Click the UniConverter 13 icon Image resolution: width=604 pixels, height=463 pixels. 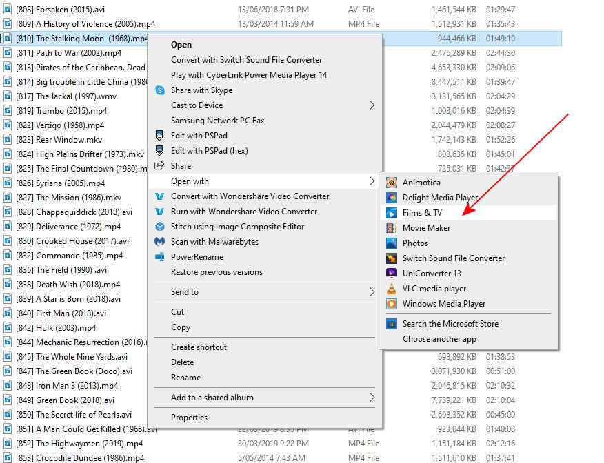(392, 274)
